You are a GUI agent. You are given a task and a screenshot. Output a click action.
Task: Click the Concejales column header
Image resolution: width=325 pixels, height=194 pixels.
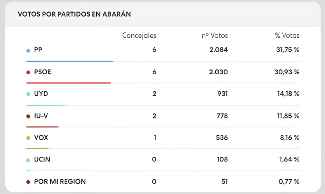pos(139,36)
